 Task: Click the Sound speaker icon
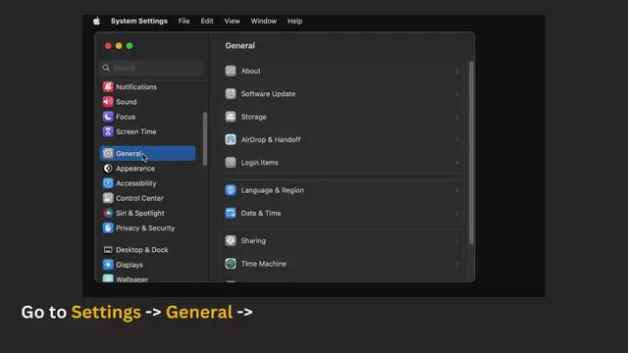pos(108,102)
